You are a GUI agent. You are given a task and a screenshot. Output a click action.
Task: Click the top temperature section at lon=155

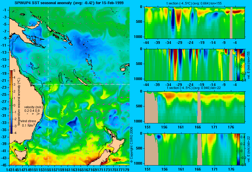(x=195, y=23)
